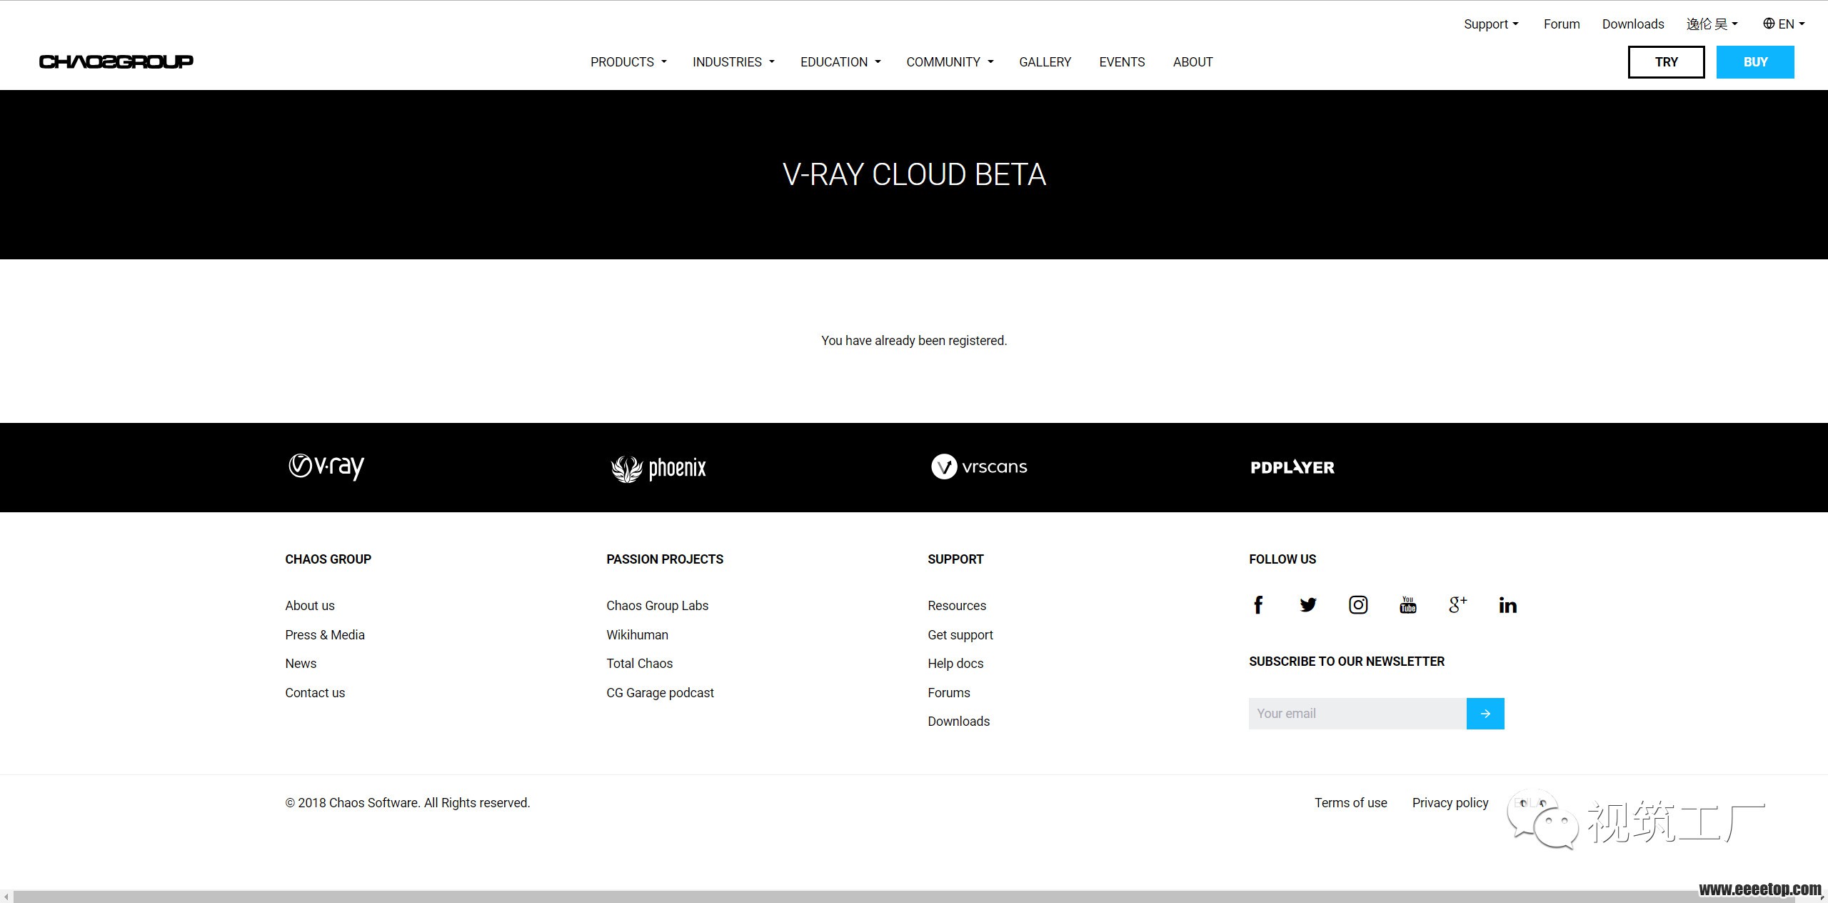
Task: Open the Phoenix product logo link
Action: click(658, 469)
